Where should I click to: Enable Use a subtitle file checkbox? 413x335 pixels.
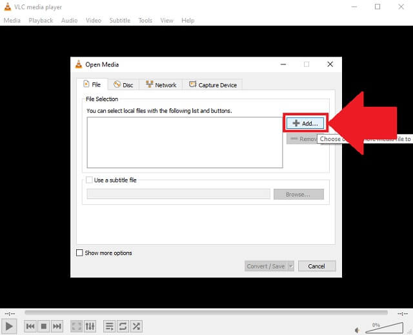pos(89,180)
